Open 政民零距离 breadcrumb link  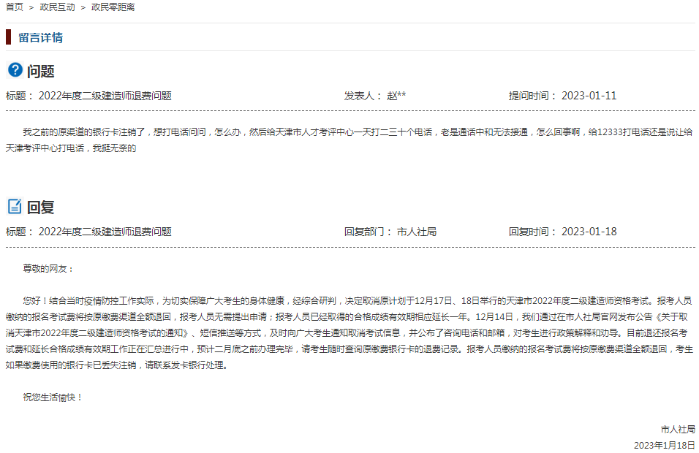tap(113, 7)
